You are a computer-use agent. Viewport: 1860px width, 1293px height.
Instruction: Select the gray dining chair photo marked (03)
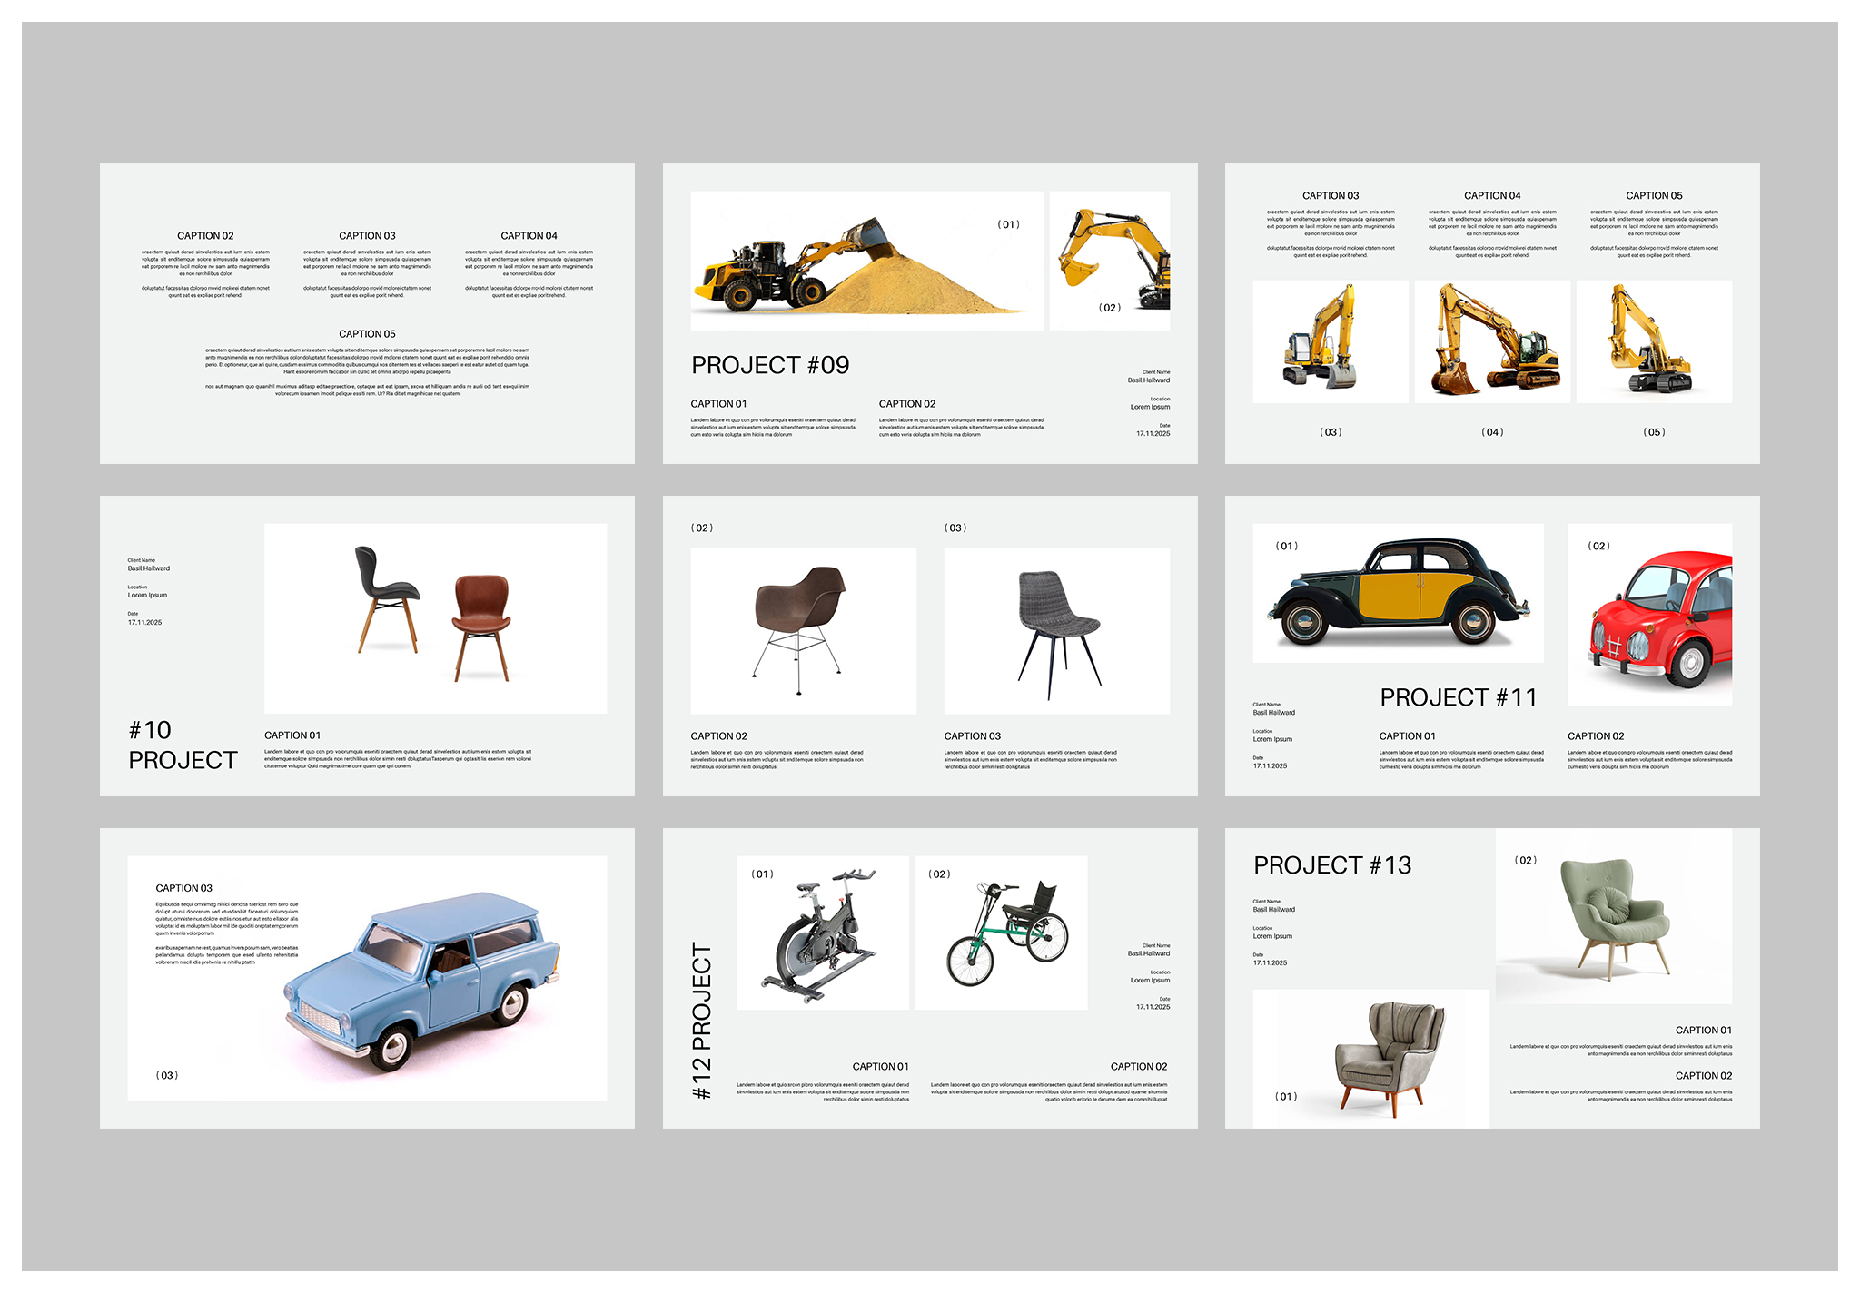pyautogui.click(x=1056, y=630)
